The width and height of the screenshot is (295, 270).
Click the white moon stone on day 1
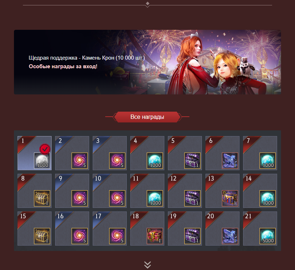click(x=42, y=160)
